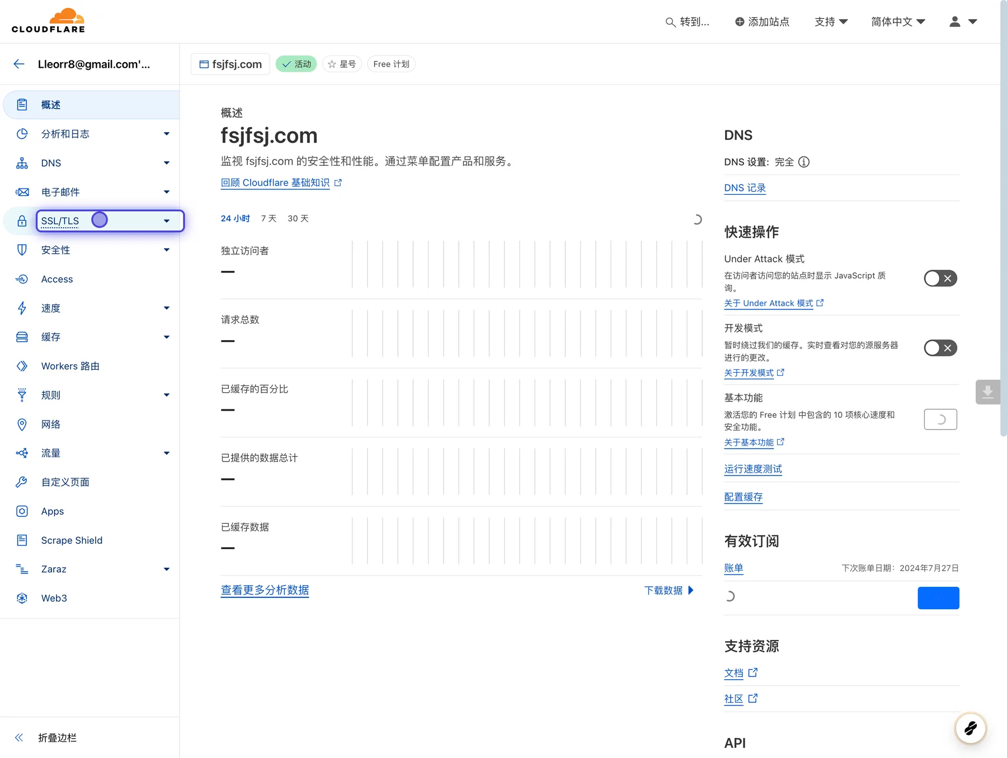Toggle 基本功能 loading switch

pyautogui.click(x=940, y=420)
